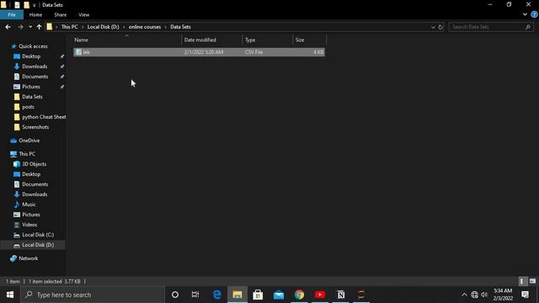Screen dimensions: 539x303
Task: Click the taskbar search box
Action: 93,295
